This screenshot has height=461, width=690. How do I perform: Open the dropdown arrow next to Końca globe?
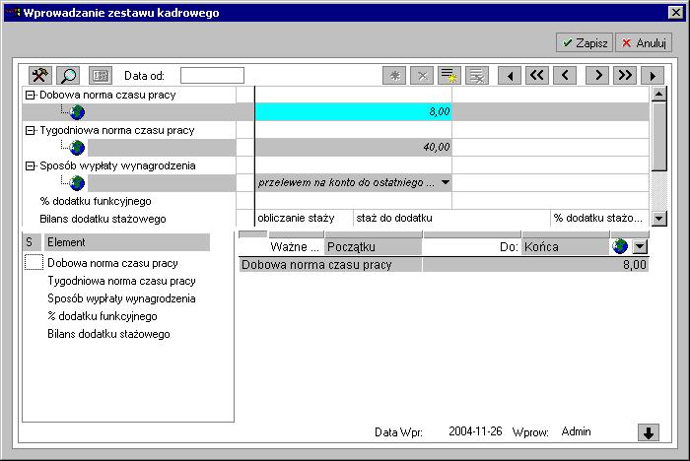pos(640,247)
